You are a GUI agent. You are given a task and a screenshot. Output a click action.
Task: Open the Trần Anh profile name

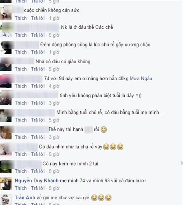(25, 197)
